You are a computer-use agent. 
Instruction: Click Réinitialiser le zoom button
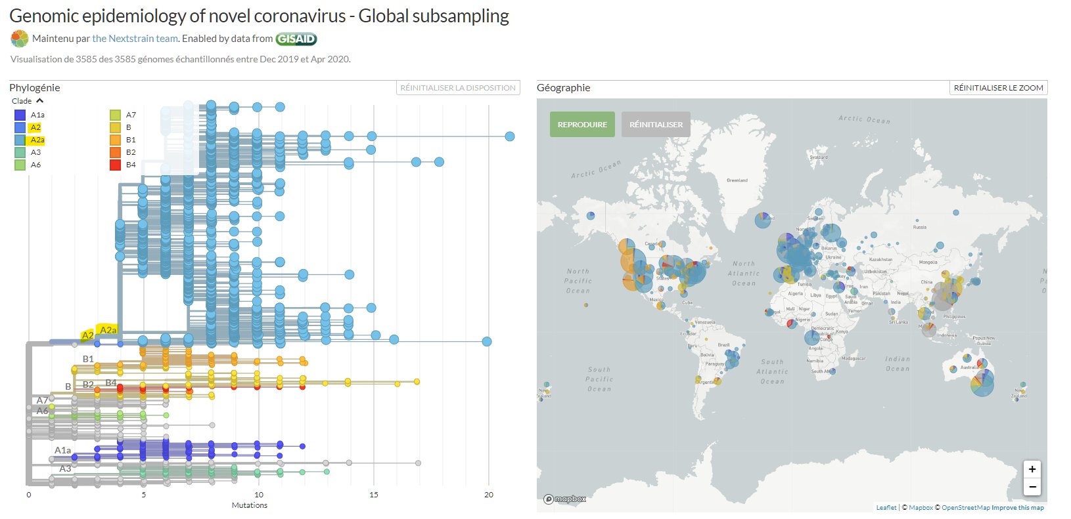[998, 88]
